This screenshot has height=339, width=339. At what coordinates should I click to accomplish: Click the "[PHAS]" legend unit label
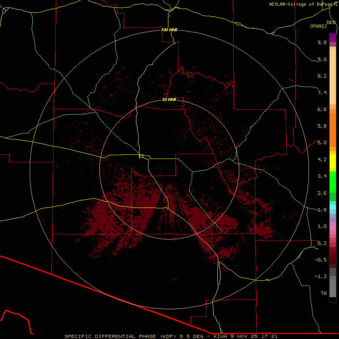(x=318, y=26)
